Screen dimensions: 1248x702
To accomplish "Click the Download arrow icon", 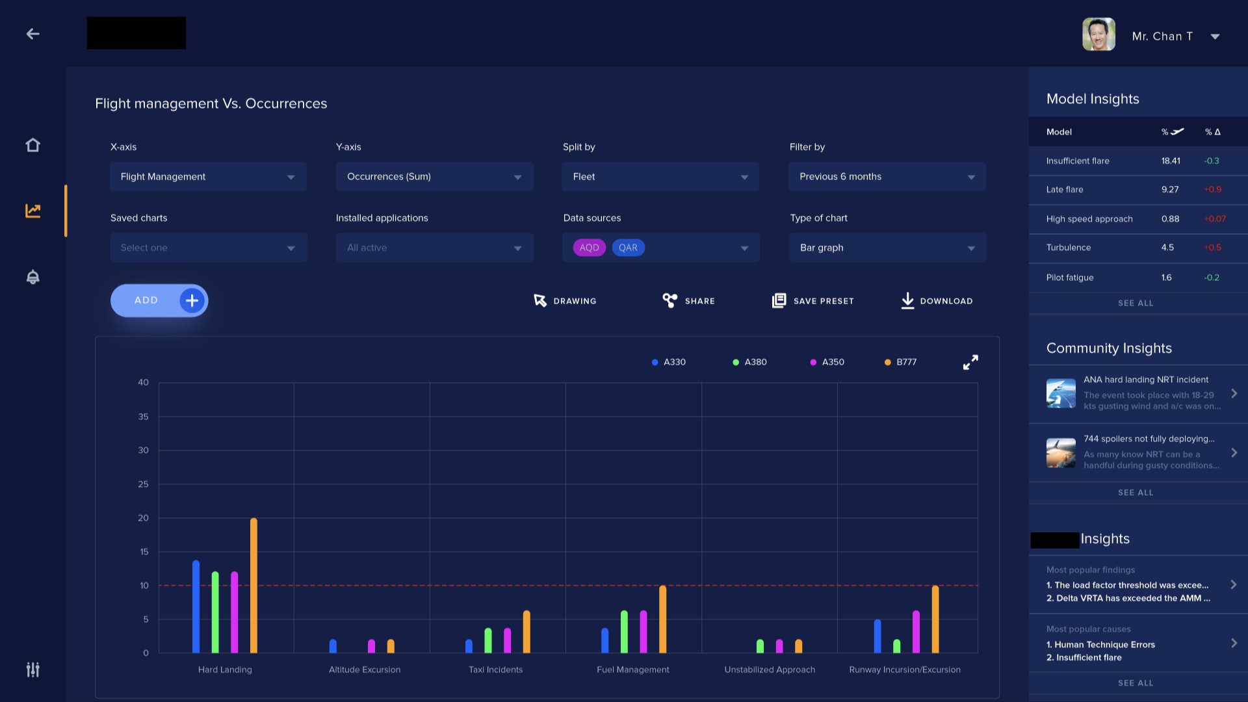I will [x=907, y=300].
